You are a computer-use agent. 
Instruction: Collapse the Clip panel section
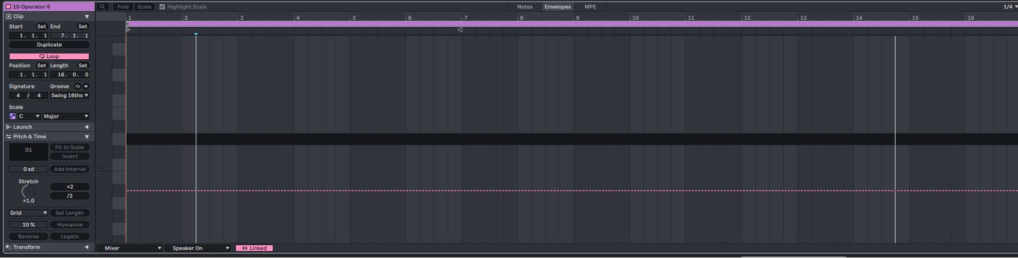[x=87, y=17]
